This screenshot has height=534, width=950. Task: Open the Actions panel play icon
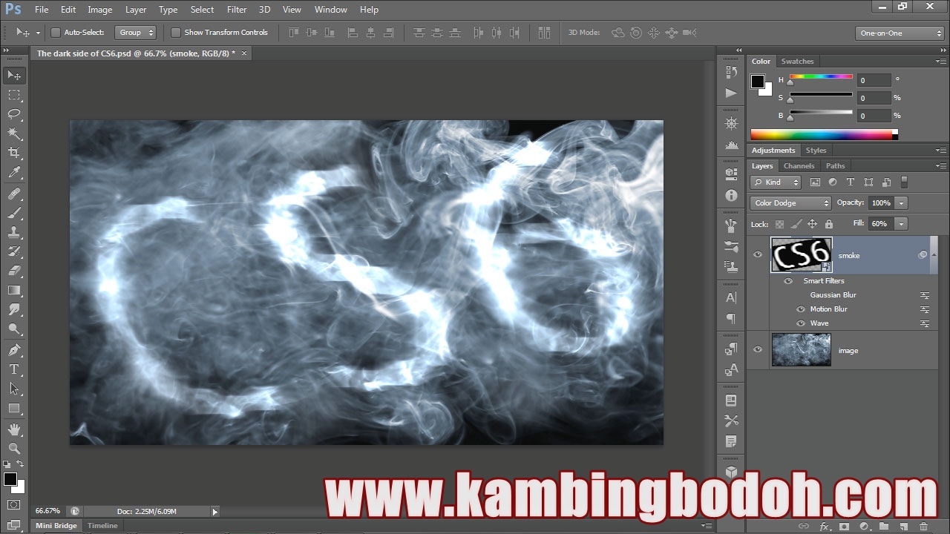pos(731,93)
